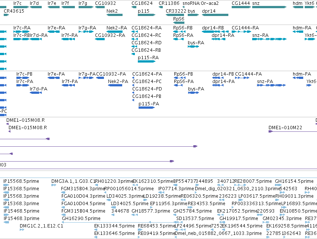Click the Ir7e gene name
This screenshot has height=239, width=317.
click(52, 3)
